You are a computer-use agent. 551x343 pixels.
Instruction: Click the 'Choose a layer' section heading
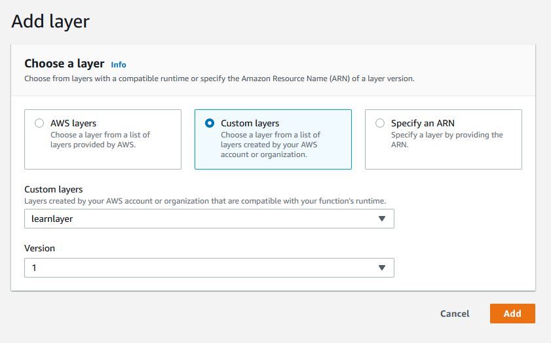(x=64, y=63)
